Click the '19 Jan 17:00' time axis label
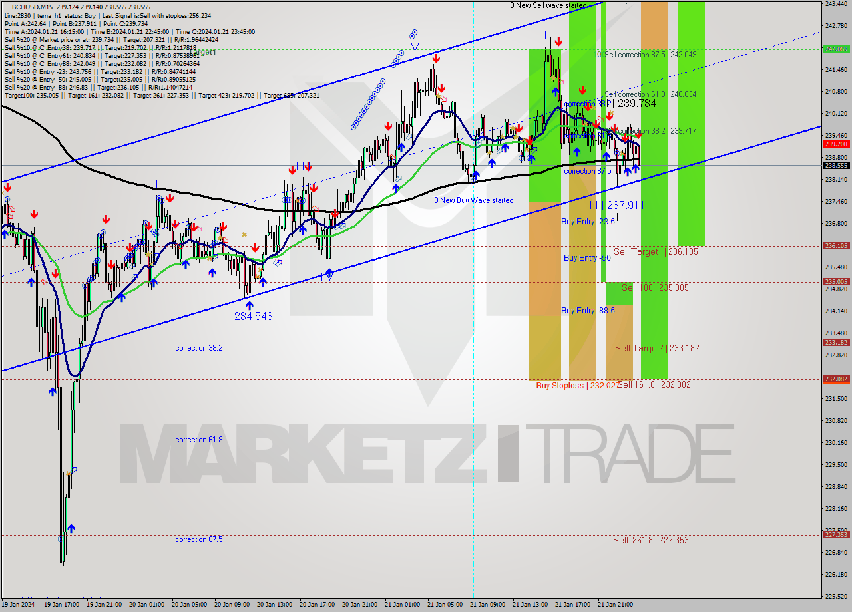This screenshot has width=852, height=612. pos(61,605)
